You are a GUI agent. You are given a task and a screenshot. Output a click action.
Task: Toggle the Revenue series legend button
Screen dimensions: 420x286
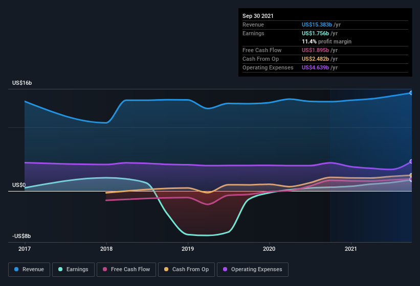tap(29, 270)
